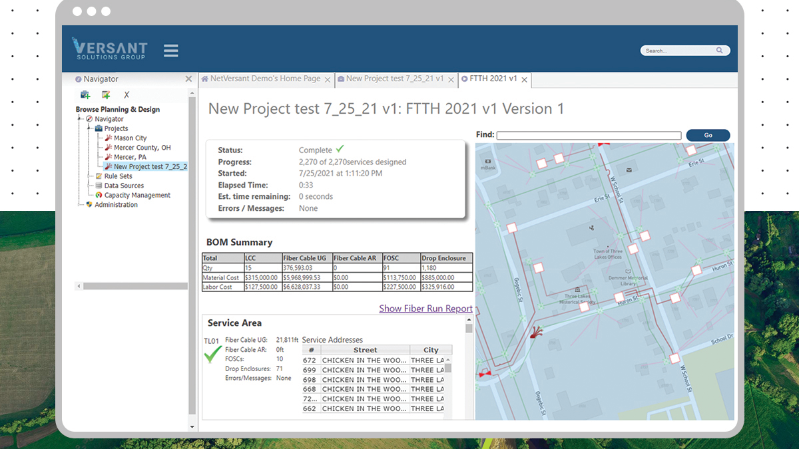Collapse the Projects tree node

point(89,128)
